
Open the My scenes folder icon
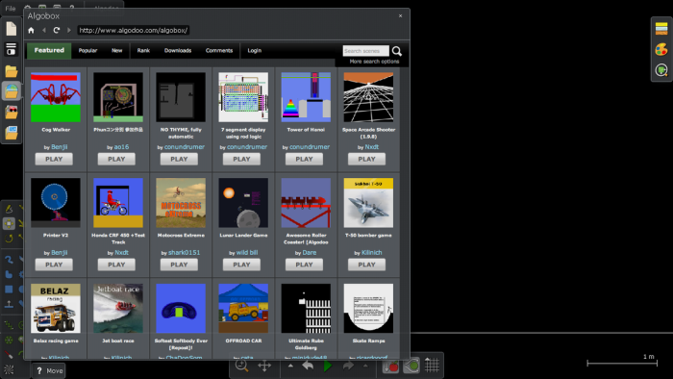pos(12,71)
